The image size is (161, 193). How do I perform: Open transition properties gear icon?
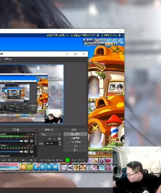(59, 139)
